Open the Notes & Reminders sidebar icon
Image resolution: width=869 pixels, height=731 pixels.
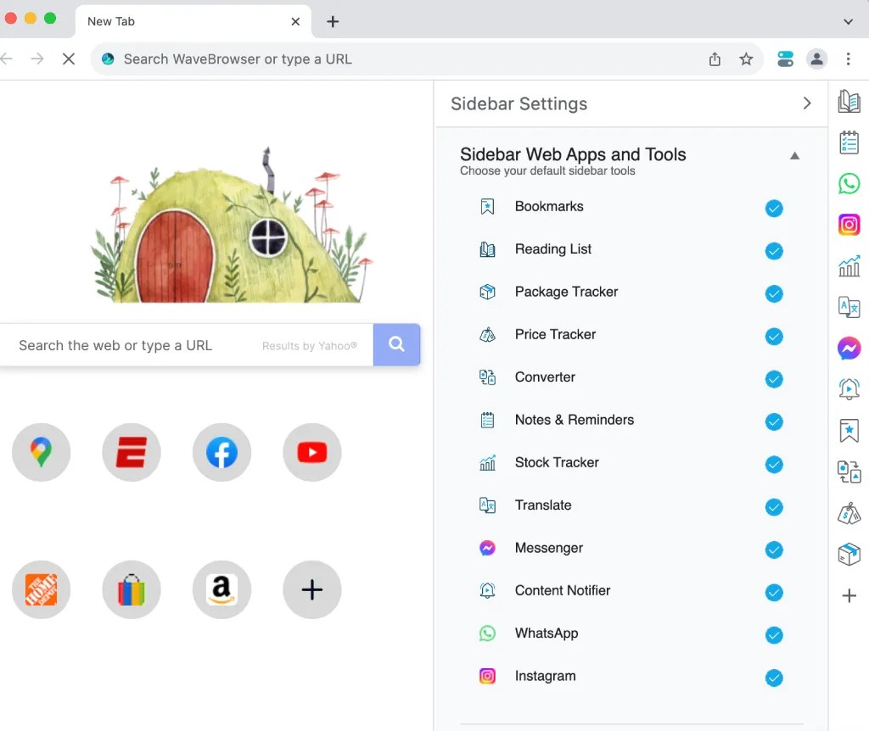coord(849,143)
